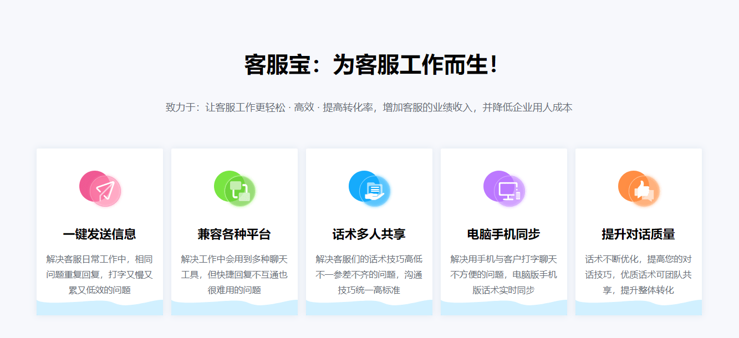This screenshot has height=338, width=739.
Task: Click description text 解决用手机与客户打字聊天不方便
Action: click(504, 275)
